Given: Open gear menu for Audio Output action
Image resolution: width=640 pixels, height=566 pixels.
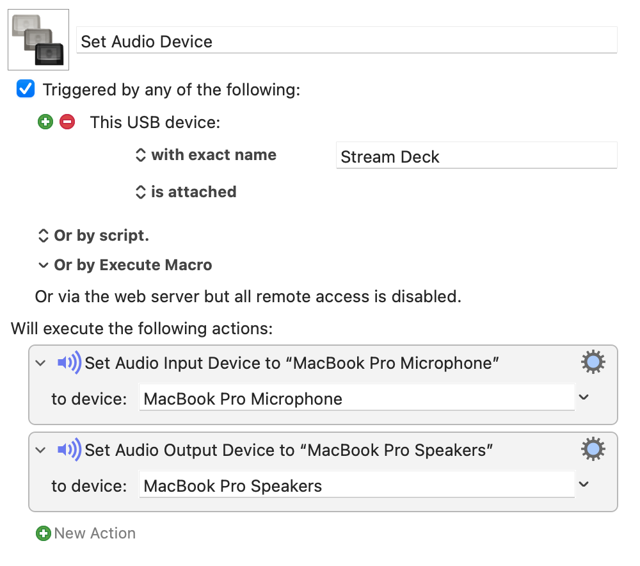Looking at the screenshot, I should pos(593,449).
